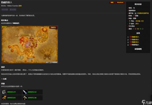Open series entry 2 隐藏的敌人

135,40
